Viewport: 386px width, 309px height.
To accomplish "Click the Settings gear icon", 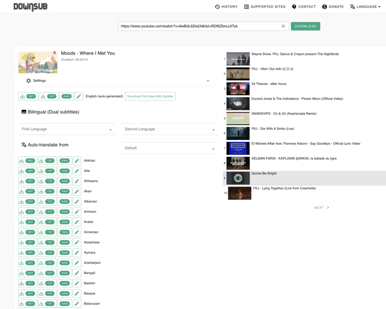I will pos(29,81).
